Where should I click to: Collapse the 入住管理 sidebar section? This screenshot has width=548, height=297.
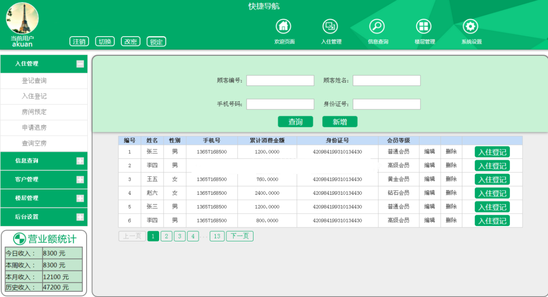(x=79, y=64)
